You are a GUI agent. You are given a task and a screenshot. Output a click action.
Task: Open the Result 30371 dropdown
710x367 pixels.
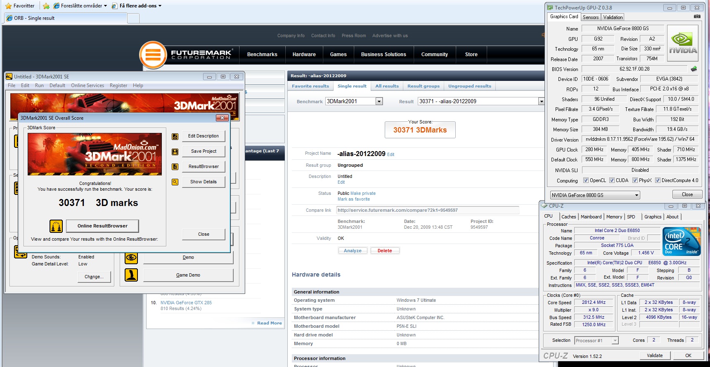pyautogui.click(x=541, y=101)
